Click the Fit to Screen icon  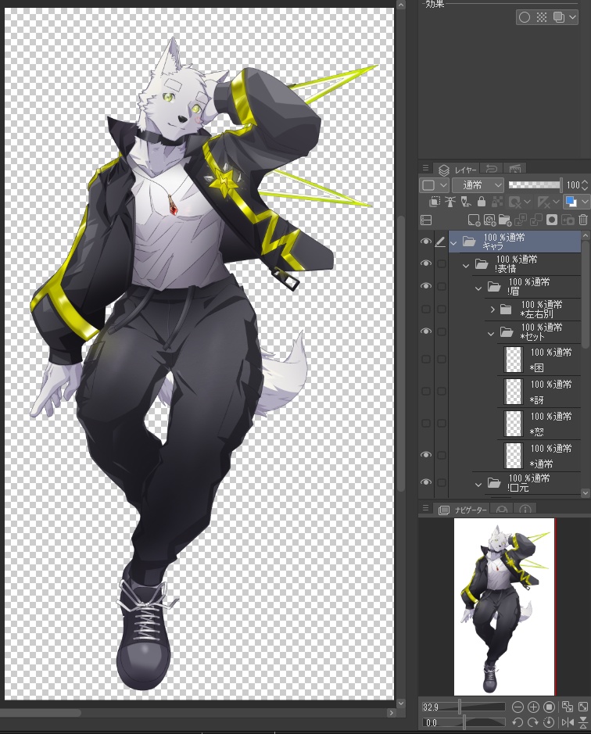click(x=583, y=707)
